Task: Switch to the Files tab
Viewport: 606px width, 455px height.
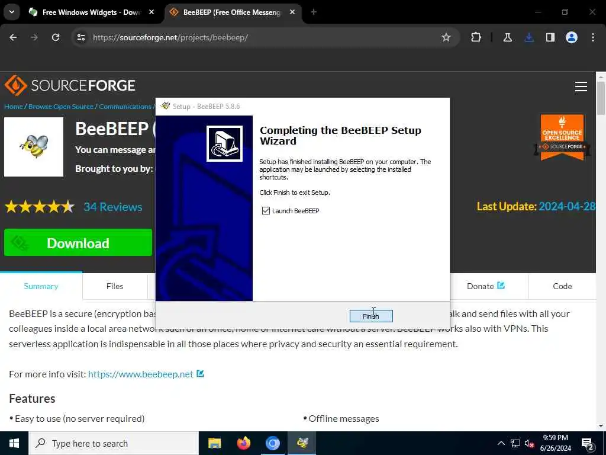Action: click(x=115, y=286)
